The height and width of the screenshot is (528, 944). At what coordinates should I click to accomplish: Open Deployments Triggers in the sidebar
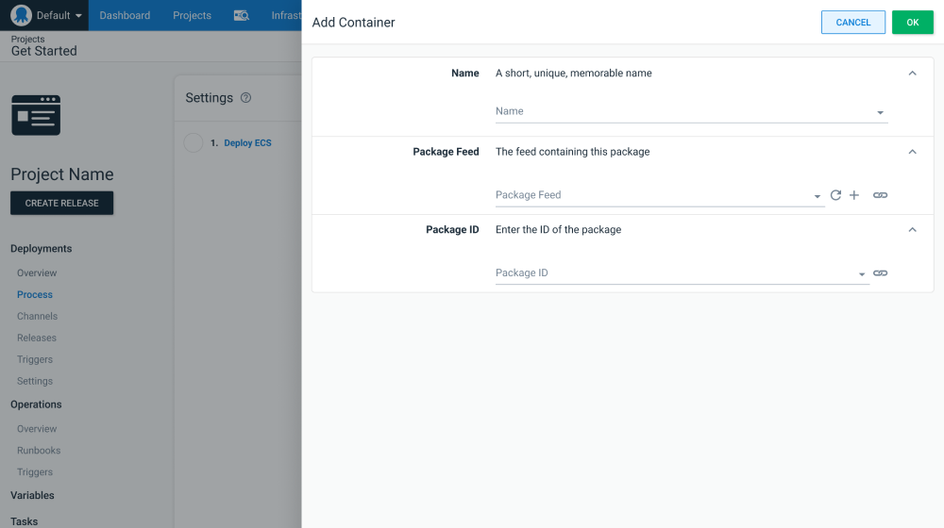(35, 359)
